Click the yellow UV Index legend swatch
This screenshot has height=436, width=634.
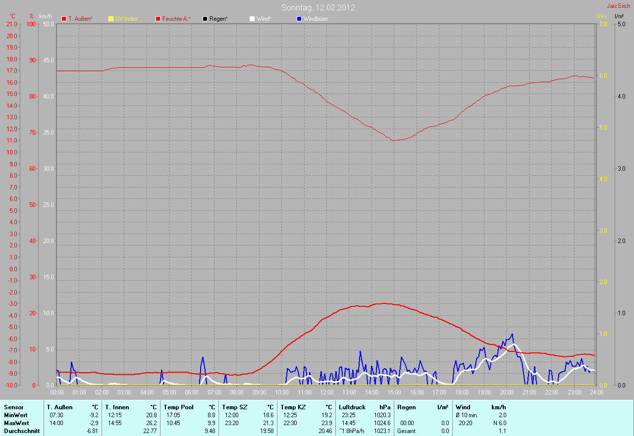(x=111, y=19)
